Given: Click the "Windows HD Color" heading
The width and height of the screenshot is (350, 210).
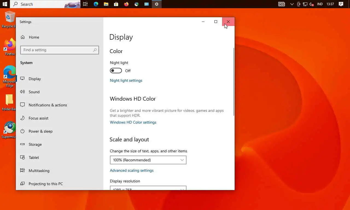Looking at the screenshot, I should click(133, 99).
